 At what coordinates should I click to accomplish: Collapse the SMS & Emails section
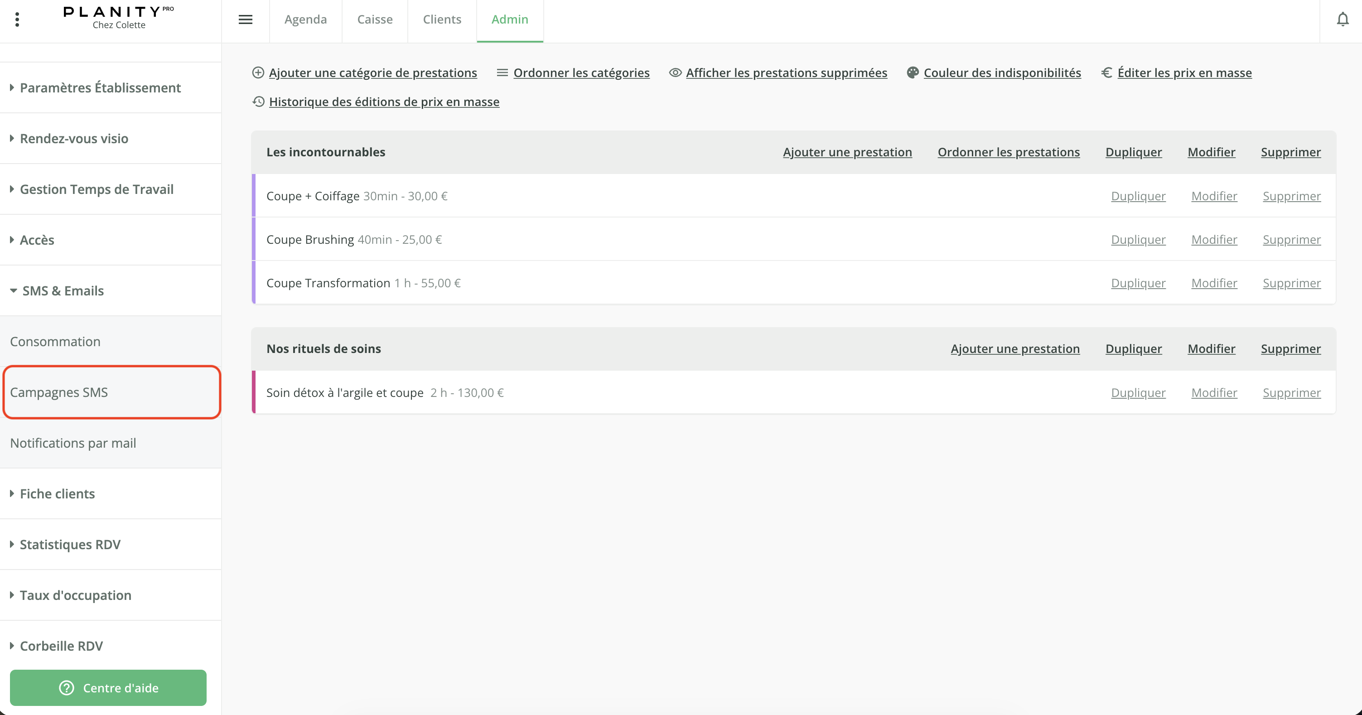click(x=63, y=291)
